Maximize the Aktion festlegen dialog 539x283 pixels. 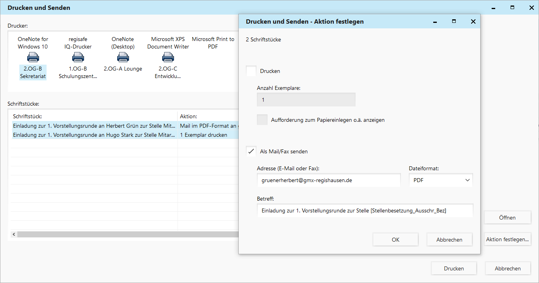coord(454,22)
